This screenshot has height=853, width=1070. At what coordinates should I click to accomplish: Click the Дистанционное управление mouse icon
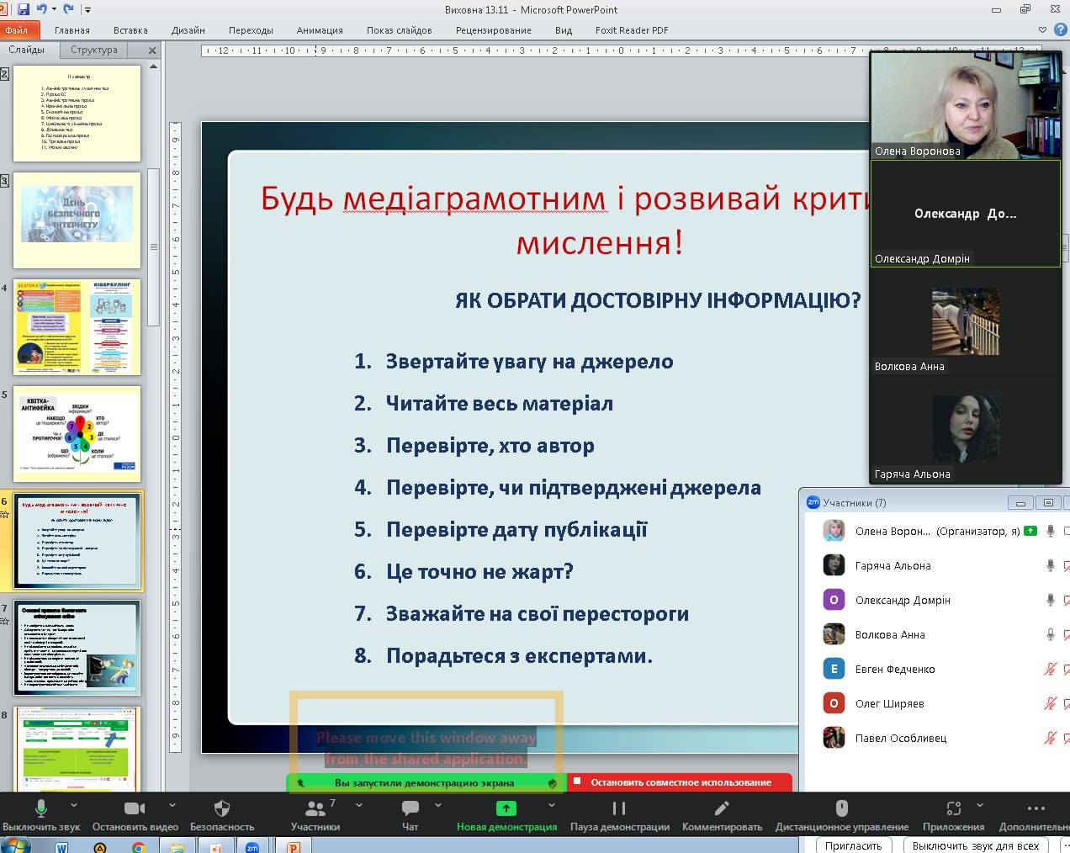click(841, 808)
